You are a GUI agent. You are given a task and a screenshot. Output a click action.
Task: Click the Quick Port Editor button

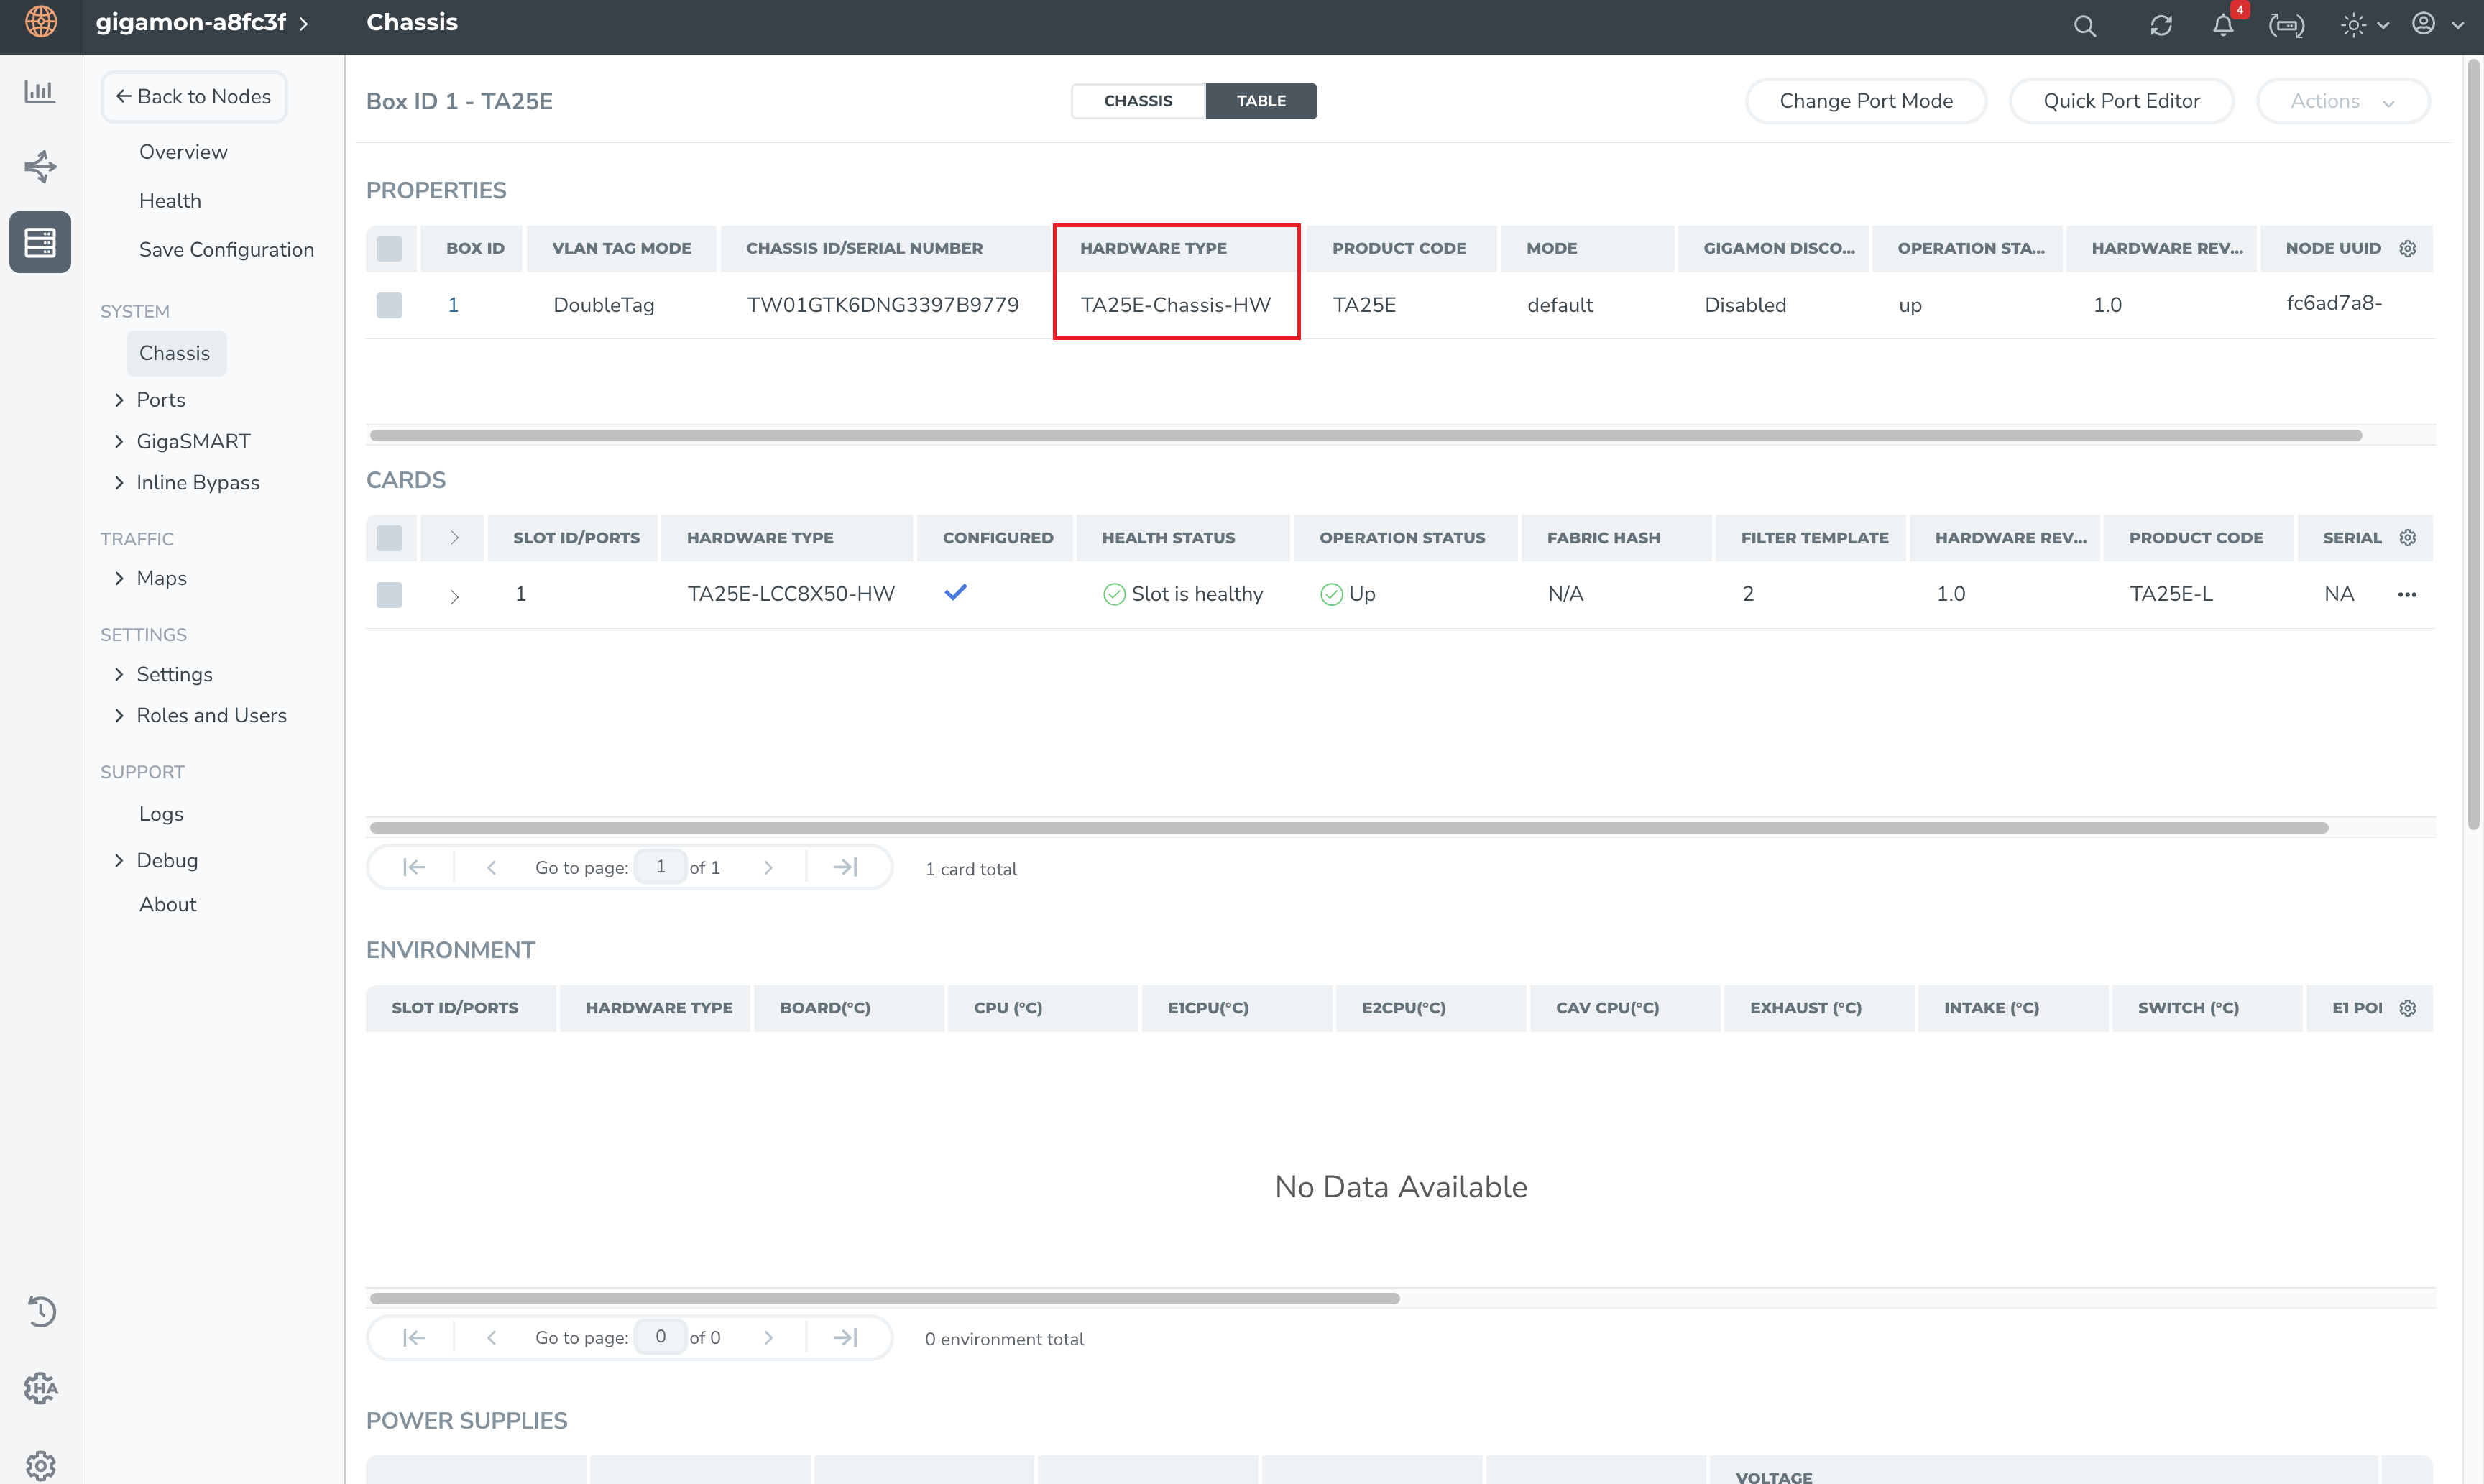(x=2121, y=101)
